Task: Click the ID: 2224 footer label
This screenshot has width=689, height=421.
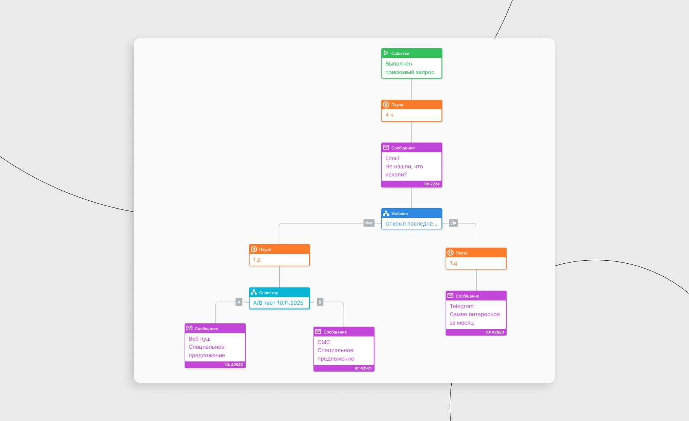Action: pyautogui.click(x=432, y=184)
